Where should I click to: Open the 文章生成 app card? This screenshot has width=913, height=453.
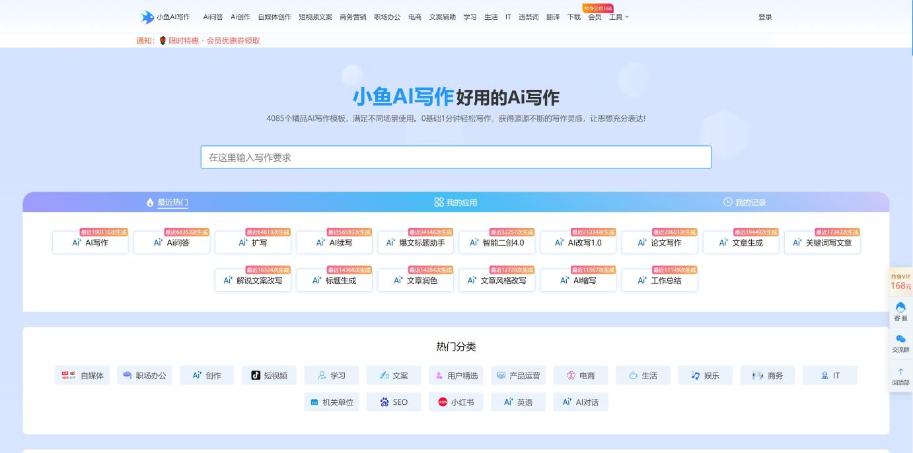point(741,242)
